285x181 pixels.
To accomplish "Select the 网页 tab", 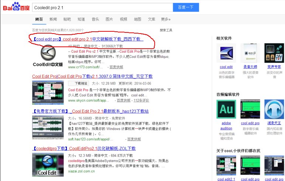I will click(x=39, y=19).
